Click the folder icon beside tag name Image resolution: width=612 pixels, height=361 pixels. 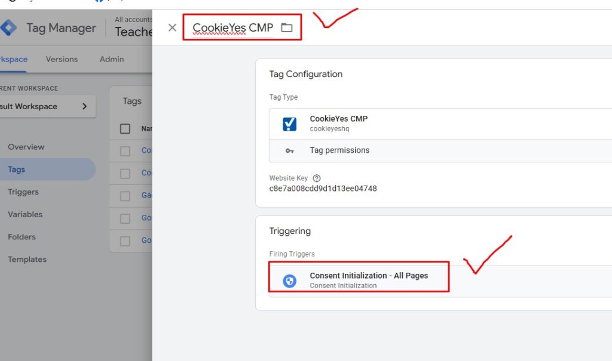pyautogui.click(x=287, y=27)
